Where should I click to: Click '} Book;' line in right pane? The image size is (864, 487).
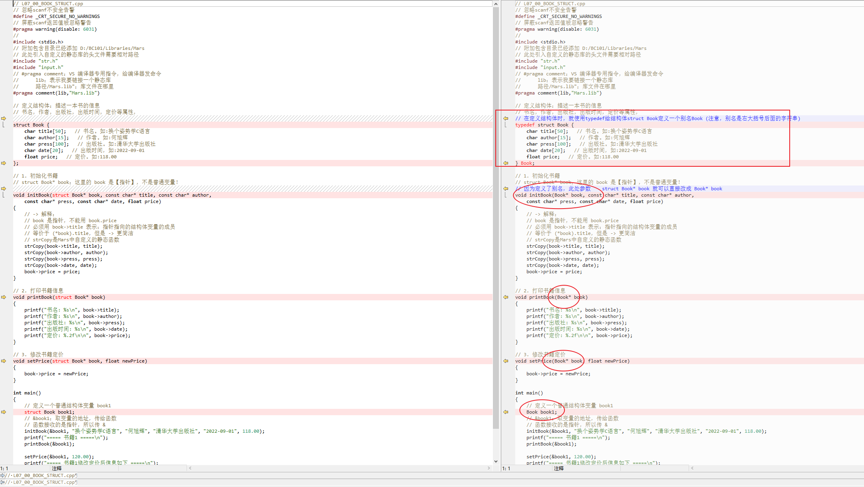point(525,163)
